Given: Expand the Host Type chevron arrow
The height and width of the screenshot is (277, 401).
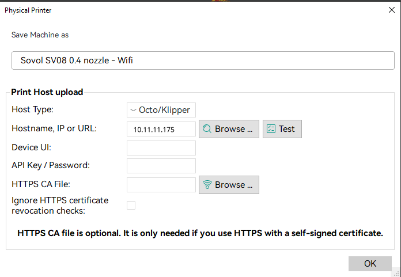Looking at the screenshot, I should coord(133,110).
